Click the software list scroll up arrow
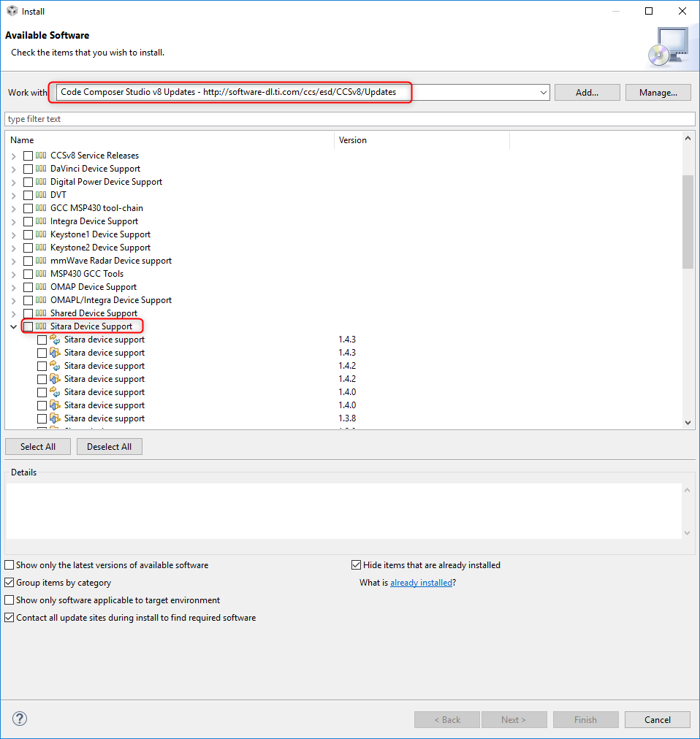The image size is (700, 739). [x=688, y=138]
